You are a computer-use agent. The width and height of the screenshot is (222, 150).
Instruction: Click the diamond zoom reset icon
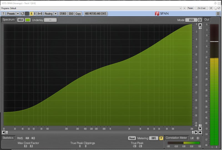(x=200, y=132)
